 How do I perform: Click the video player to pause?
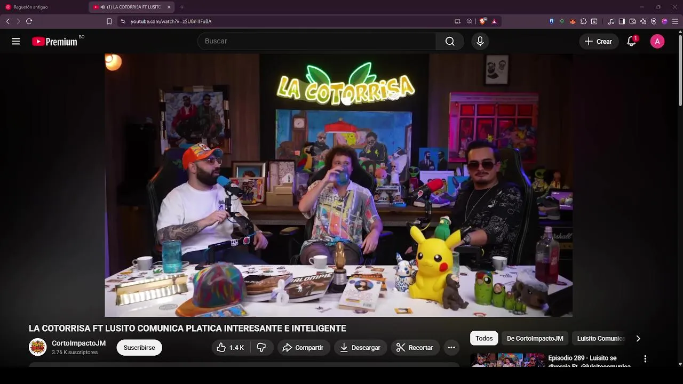tap(338, 185)
